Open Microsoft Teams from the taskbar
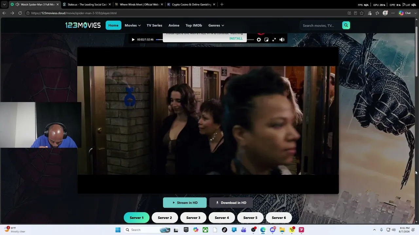 pyautogui.click(x=244, y=230)
